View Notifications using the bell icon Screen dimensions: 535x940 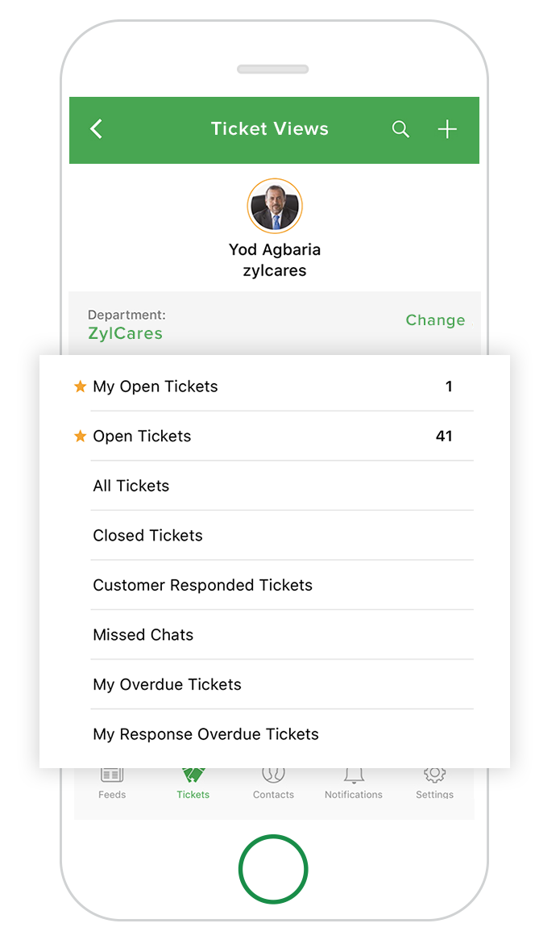coord(353,781)
